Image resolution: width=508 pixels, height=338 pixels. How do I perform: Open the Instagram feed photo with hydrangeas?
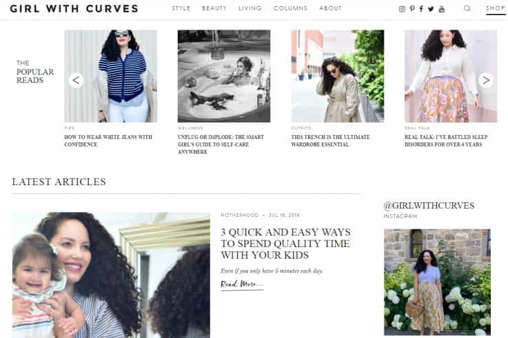pyautogui.click(x=437, y=282)
